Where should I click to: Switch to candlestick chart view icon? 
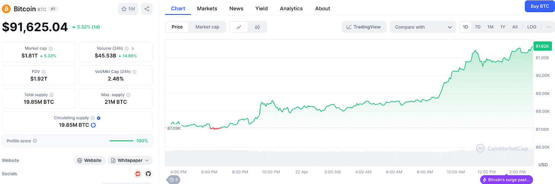coord(257,27)
